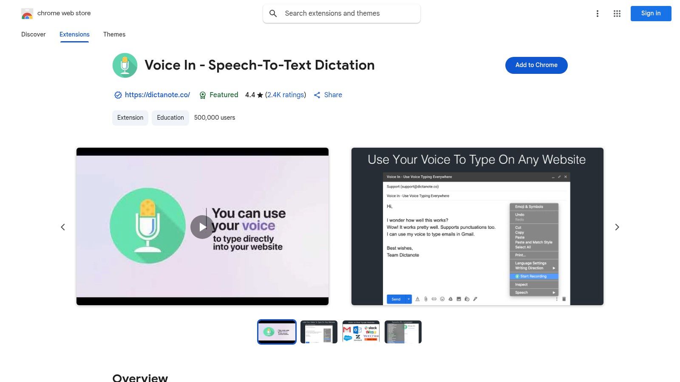
Task: Click the Featured badge icon
Action: [203, 95]
